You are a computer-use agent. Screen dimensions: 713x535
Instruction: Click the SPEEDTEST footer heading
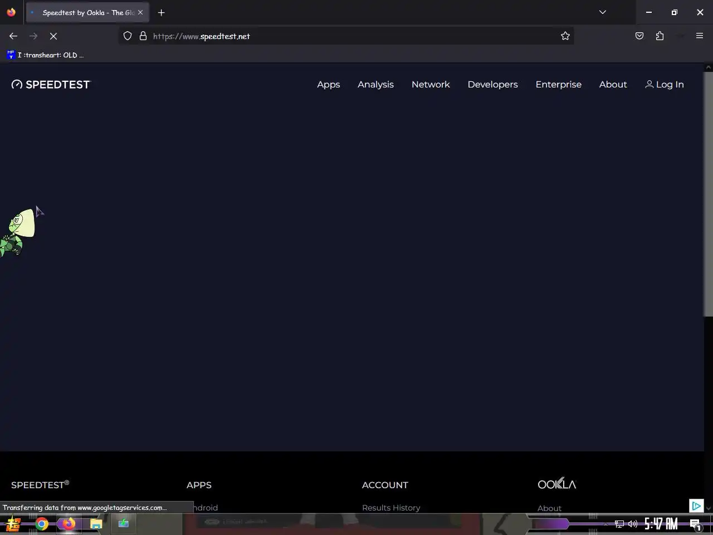pos(40,484)
